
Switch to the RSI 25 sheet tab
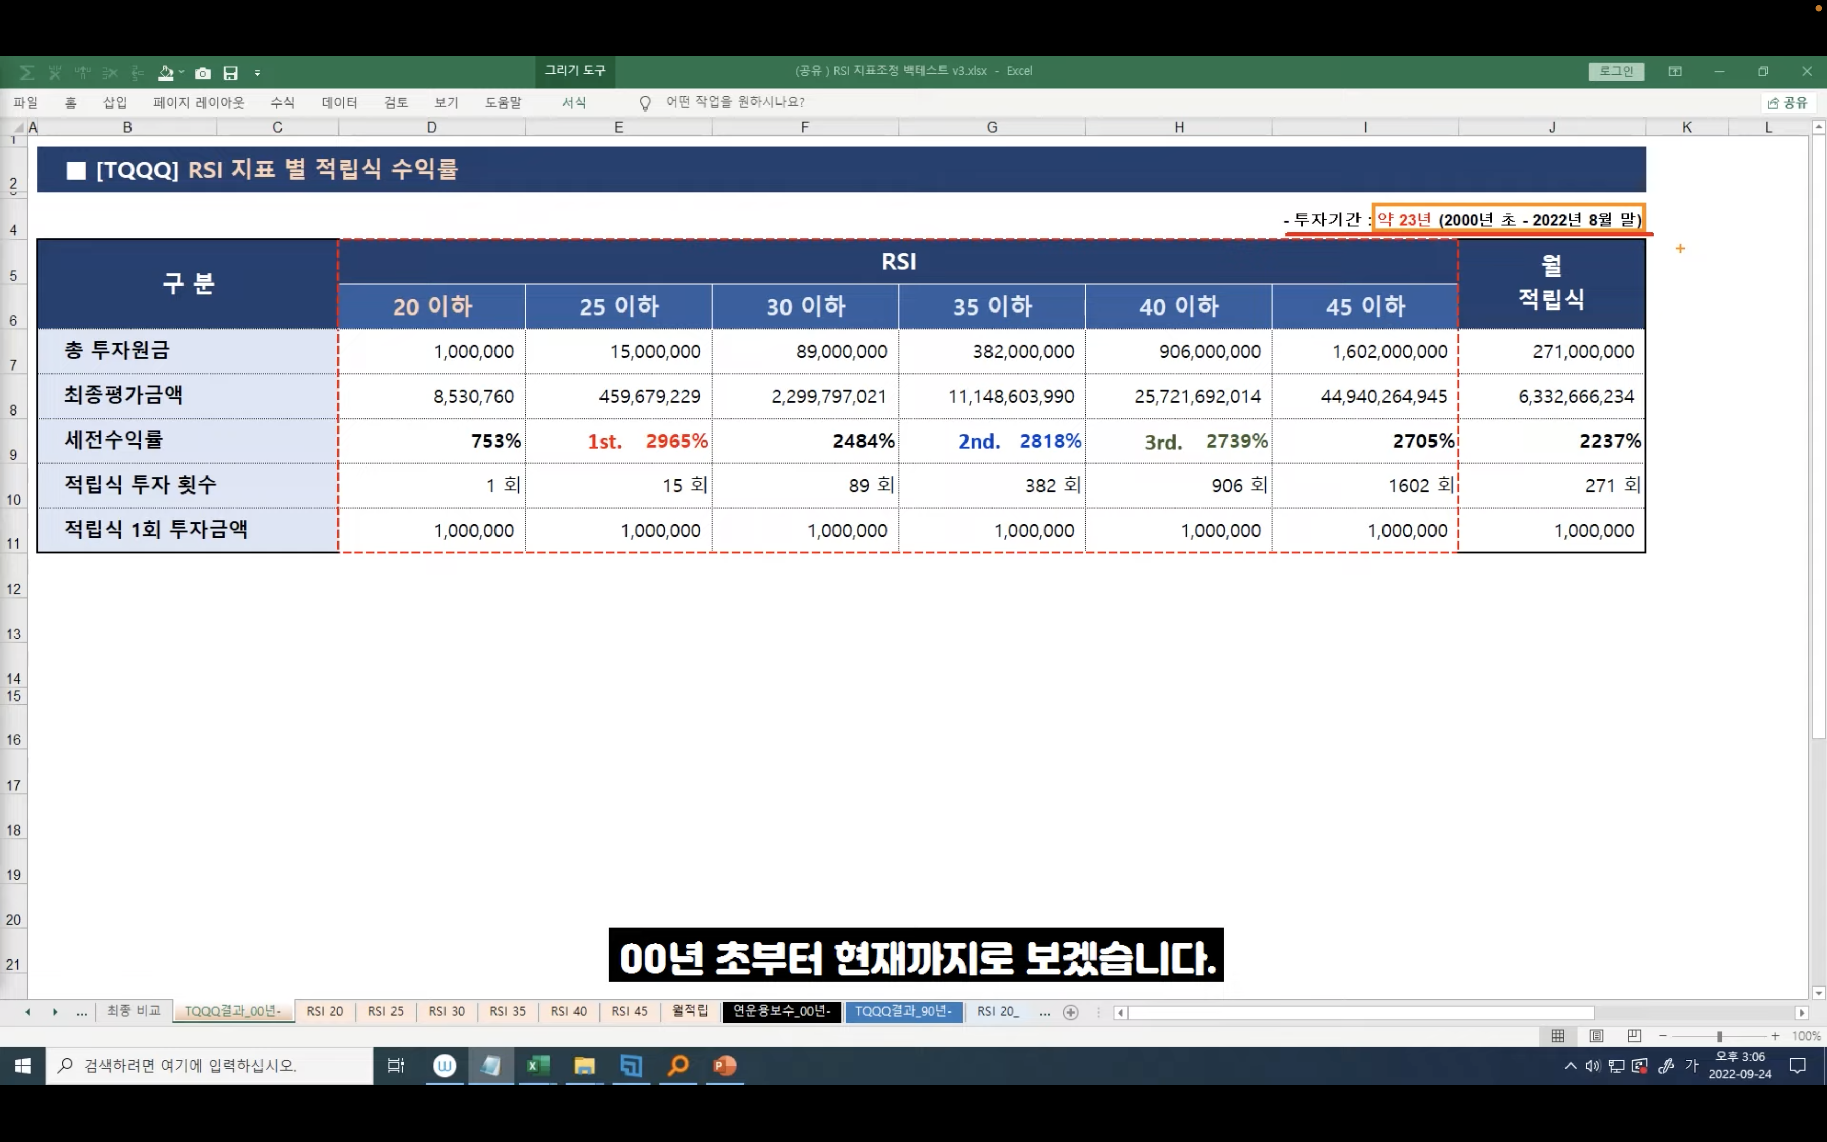click(x=386, y=1011)
